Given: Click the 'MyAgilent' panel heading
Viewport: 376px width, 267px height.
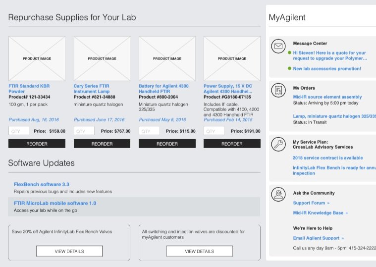Looking at the screenshot, I should (x=287, y=17).
